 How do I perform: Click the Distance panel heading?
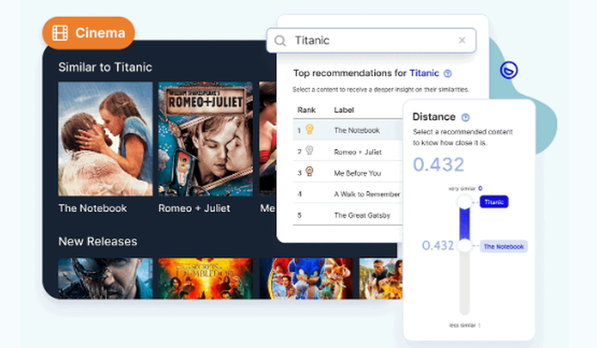click(434, 117)
